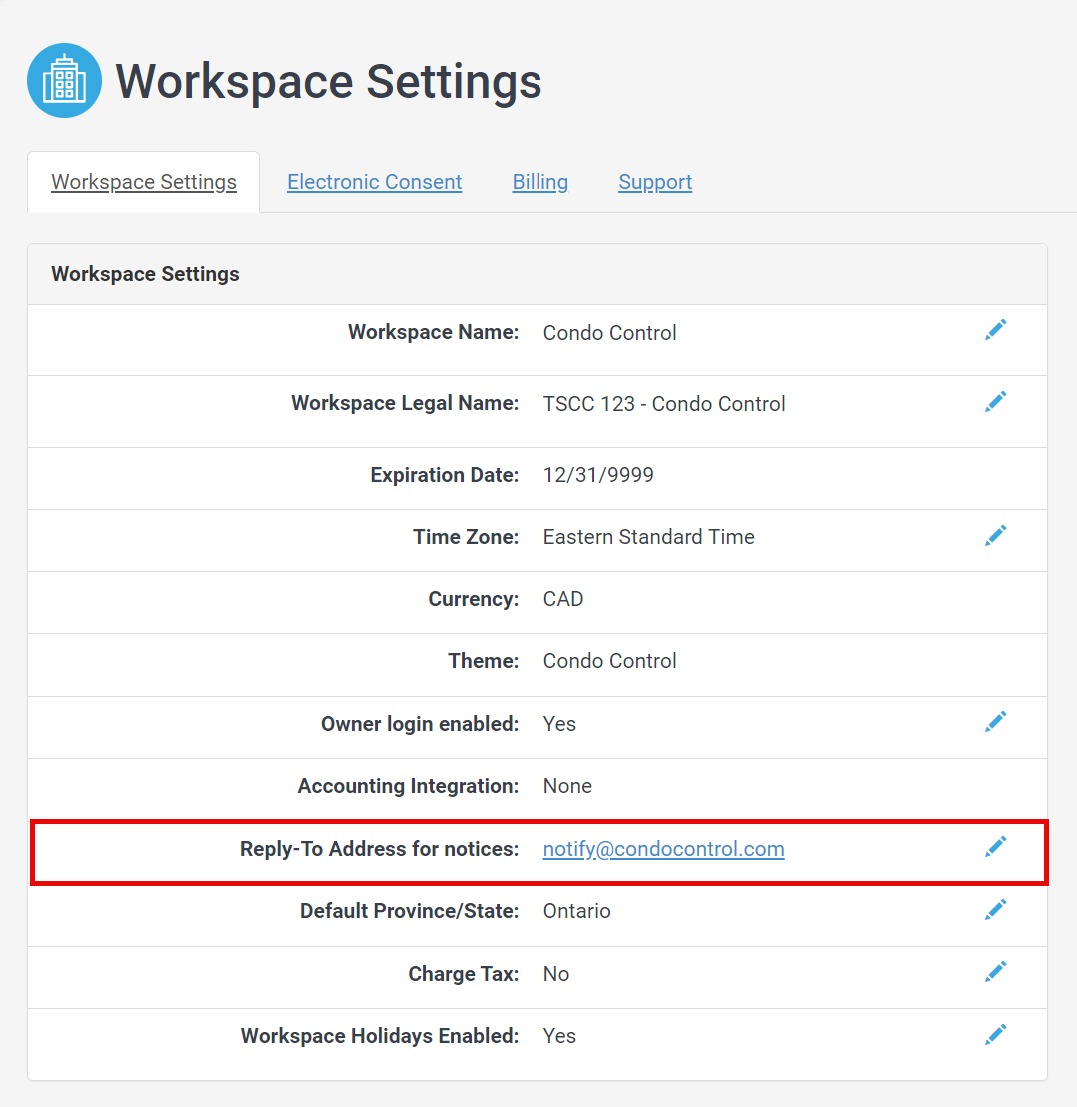Click the Workspace Holidays Enabled: label
Screen dimensions: 1077x1107
click(380, 1036)
